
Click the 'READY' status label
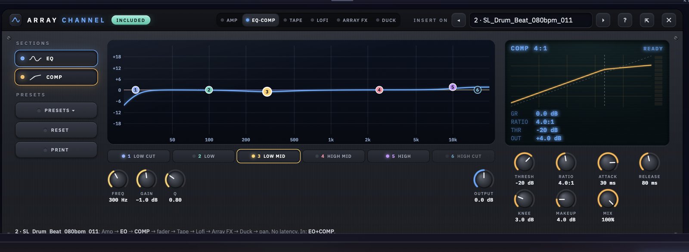tap(653, 49)
